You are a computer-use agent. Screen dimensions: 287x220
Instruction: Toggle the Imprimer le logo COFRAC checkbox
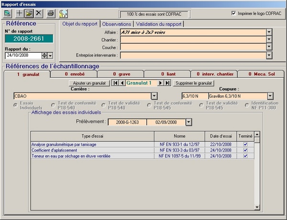pos(233,13)
